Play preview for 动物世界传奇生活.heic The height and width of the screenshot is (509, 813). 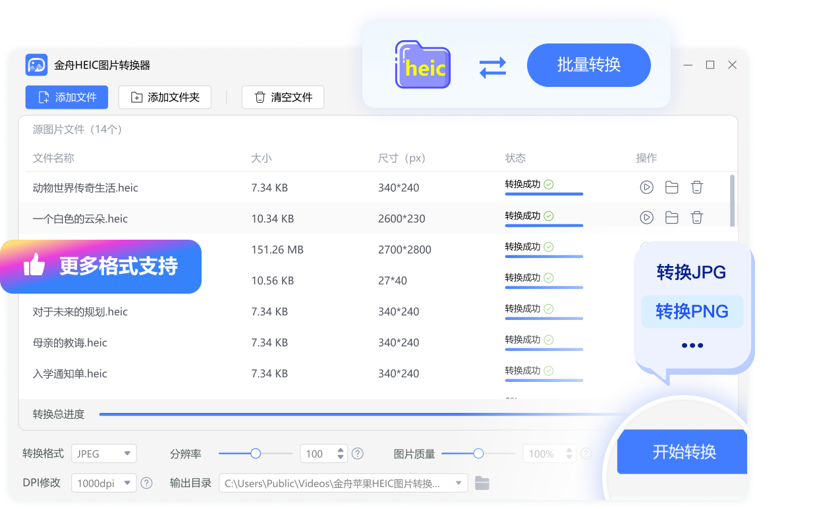pos(646,188)
